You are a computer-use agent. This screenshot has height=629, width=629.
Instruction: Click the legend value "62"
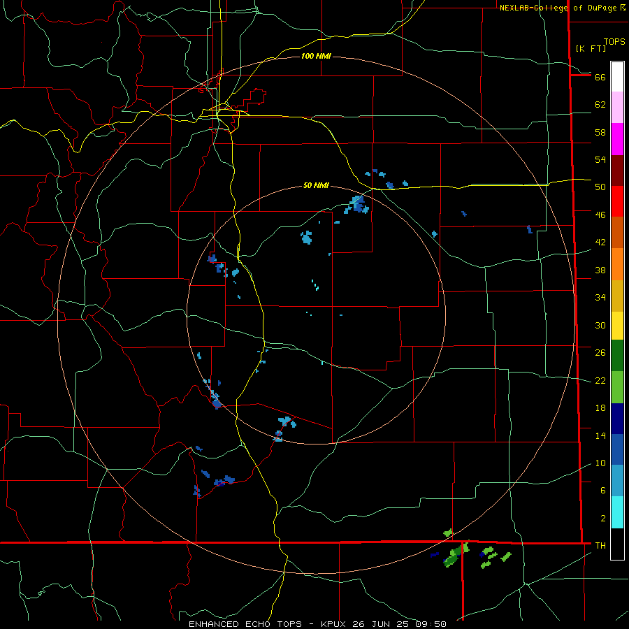pos(600,105)
